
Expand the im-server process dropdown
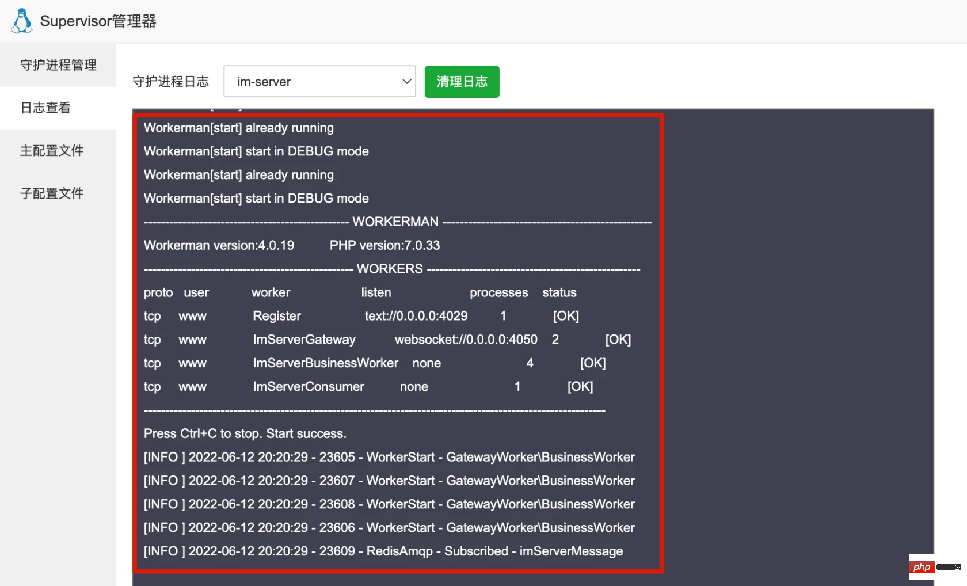319,82
